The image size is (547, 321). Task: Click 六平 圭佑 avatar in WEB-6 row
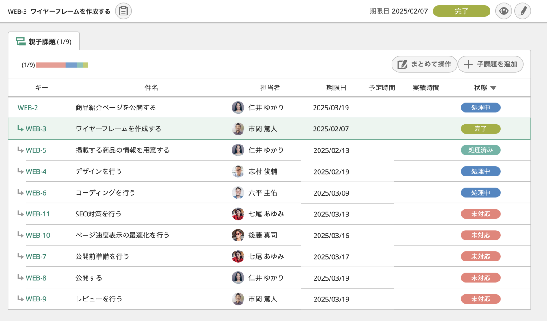click(x=238, y=193)
